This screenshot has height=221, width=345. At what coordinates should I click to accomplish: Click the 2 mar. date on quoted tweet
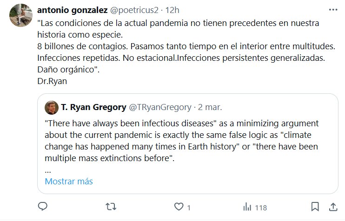point(210,107)
